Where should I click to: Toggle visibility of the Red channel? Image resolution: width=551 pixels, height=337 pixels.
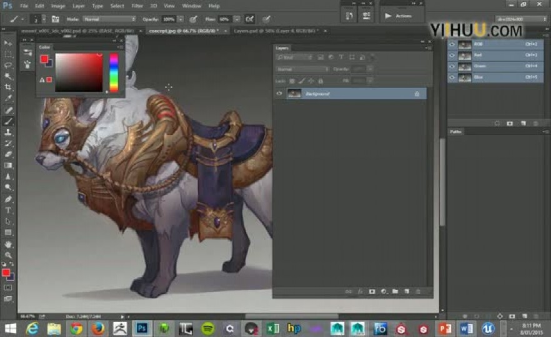pyautogui.click(x=452, y=55)
